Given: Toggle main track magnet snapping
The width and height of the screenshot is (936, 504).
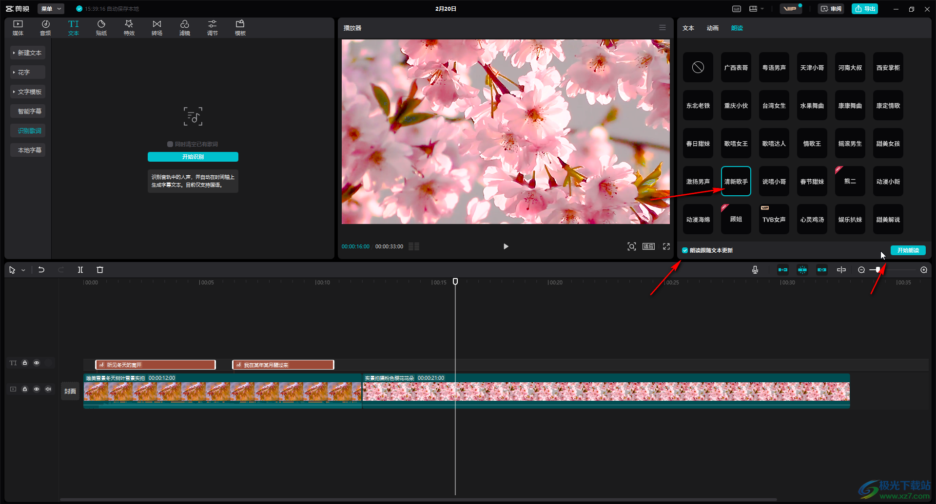Looking at the screenshot, I should coord(783,270).
